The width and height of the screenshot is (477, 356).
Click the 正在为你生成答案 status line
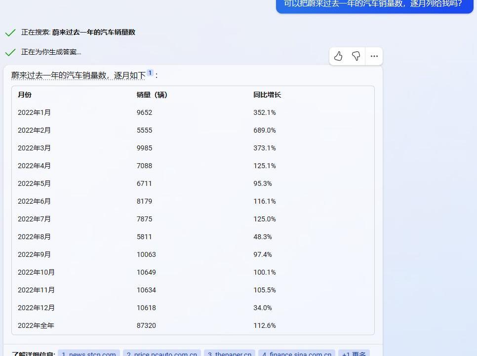tap(51, 52)
